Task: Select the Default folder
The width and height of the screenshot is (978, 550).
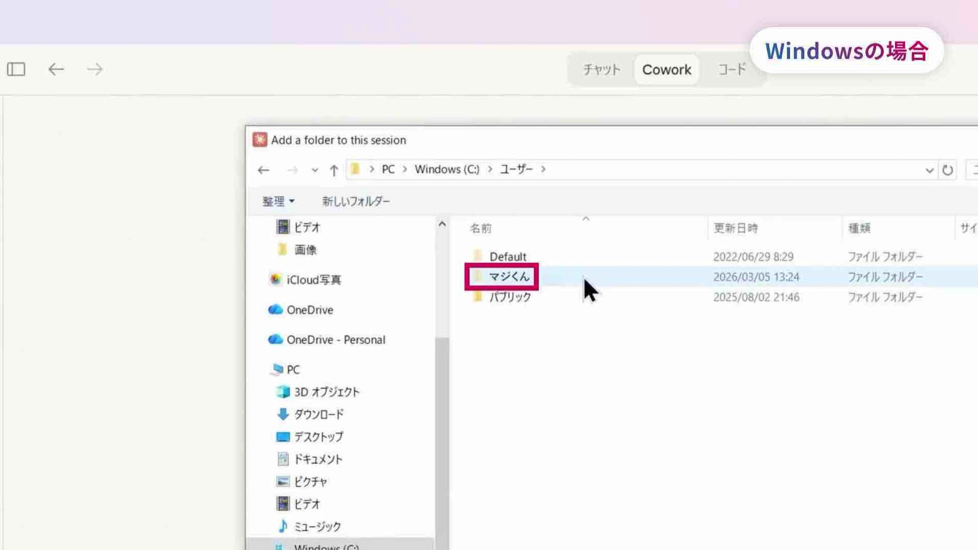Action: pos(508,257)
